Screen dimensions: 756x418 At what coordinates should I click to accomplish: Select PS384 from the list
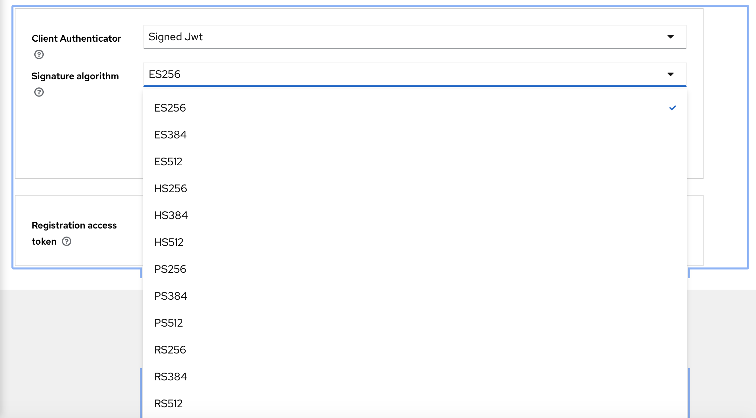(415, 296)
